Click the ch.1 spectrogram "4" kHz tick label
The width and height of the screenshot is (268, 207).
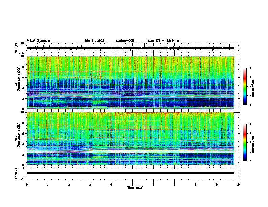(24, 88)
